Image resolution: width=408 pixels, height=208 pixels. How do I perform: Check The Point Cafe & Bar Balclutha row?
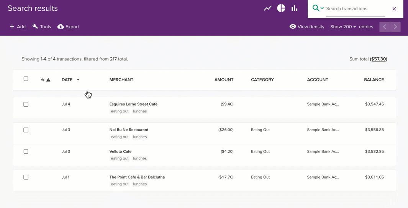point(26,177)
